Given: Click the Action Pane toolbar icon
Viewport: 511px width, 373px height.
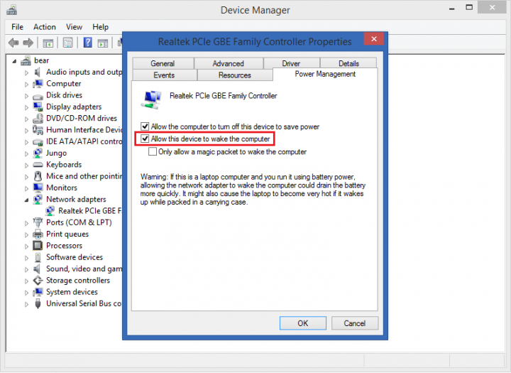Looking at the screenshot, I should coord(103,43).
